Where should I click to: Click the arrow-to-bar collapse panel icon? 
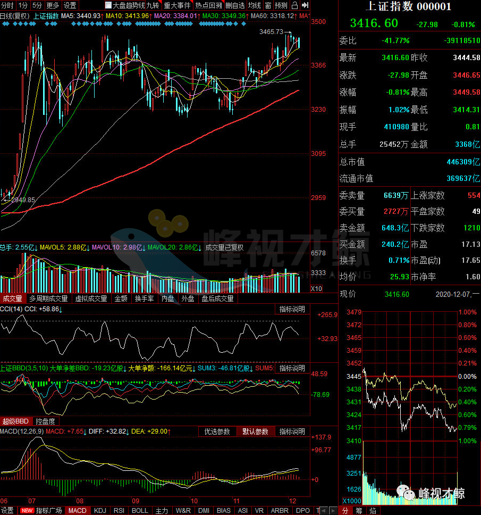pos(305,5)
